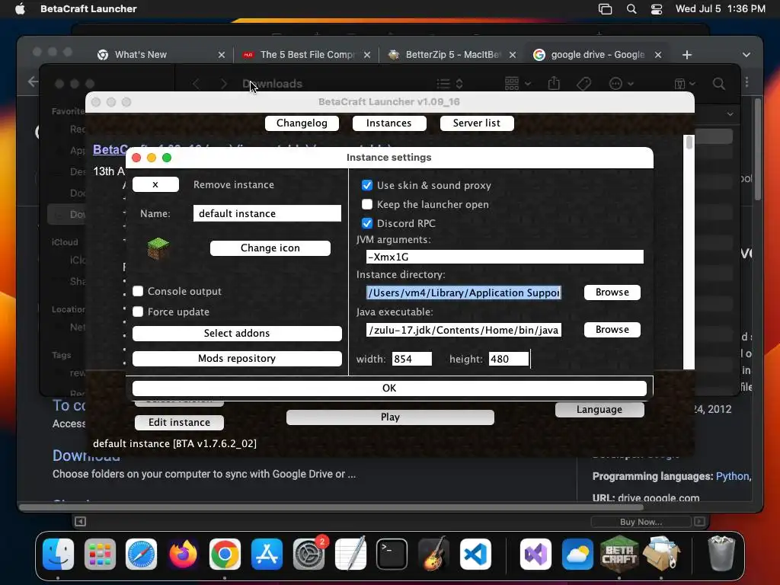Screen dimensions: 780x585
Task: Browse for Java executable
Action: [612, 330]
